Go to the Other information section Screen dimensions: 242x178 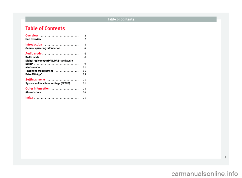[x=38, y=89]
